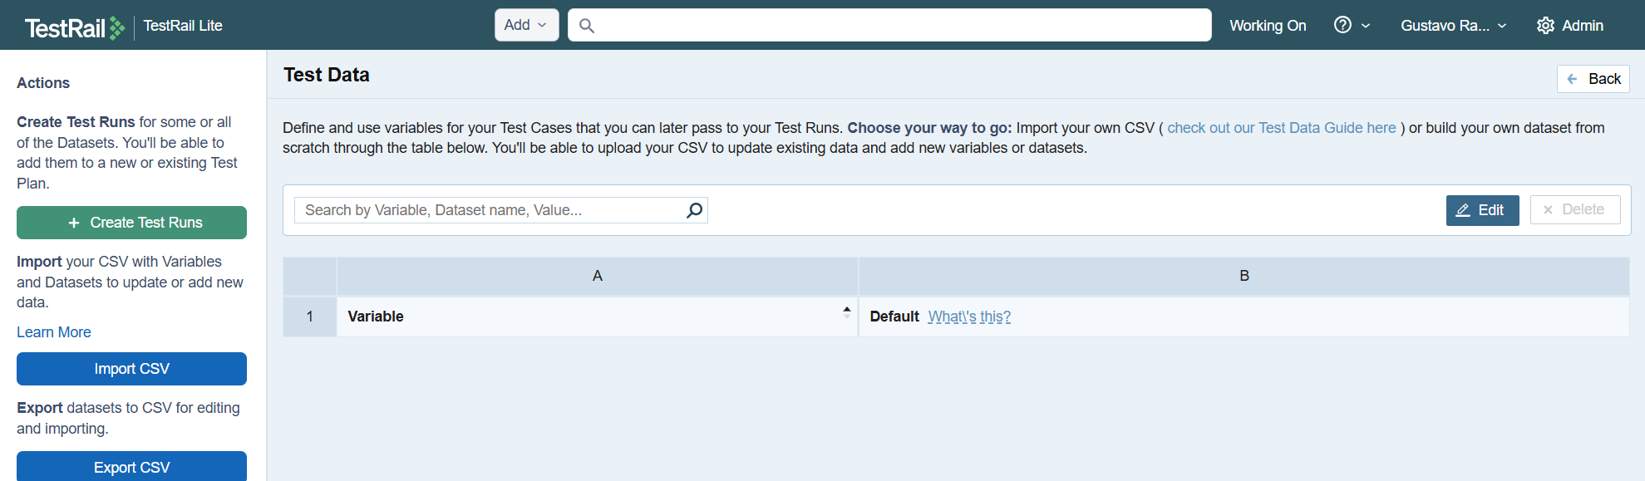
Task: Click the search icon in Test Data filter
Action: coord(694,210)
